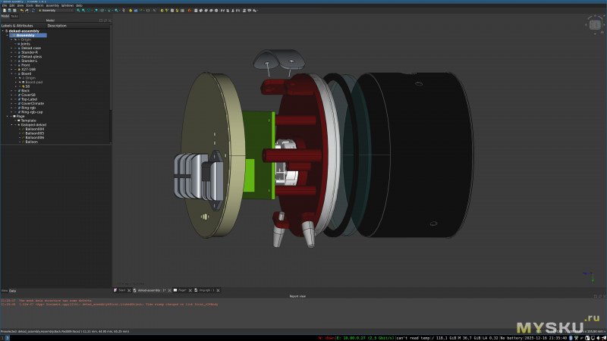
Task: Select the Page item in model tree
Action: [x=20, y=116]
